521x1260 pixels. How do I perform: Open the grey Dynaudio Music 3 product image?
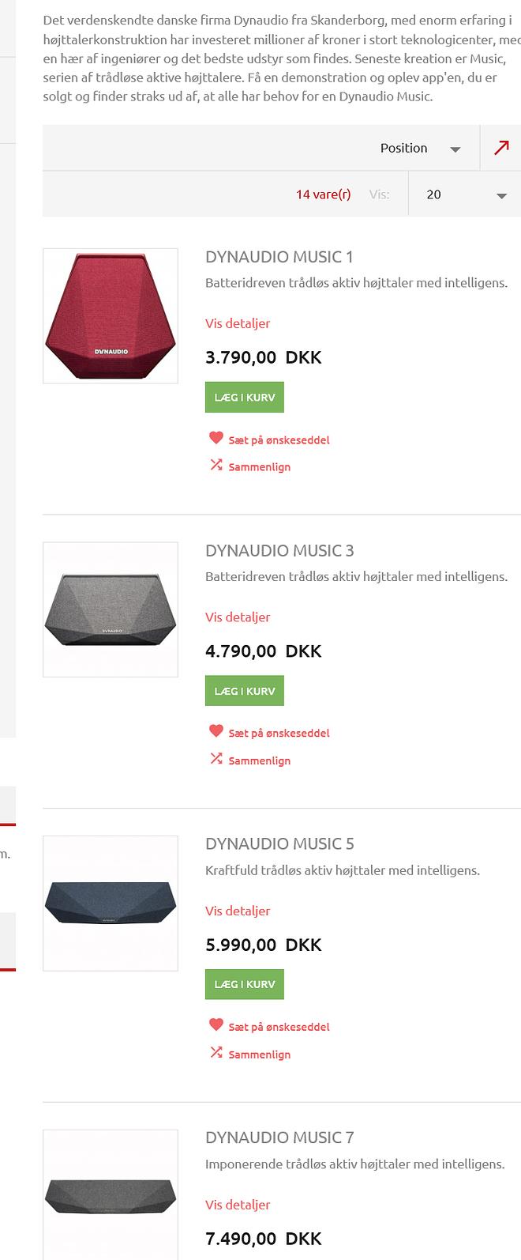[x=111, y=609]
